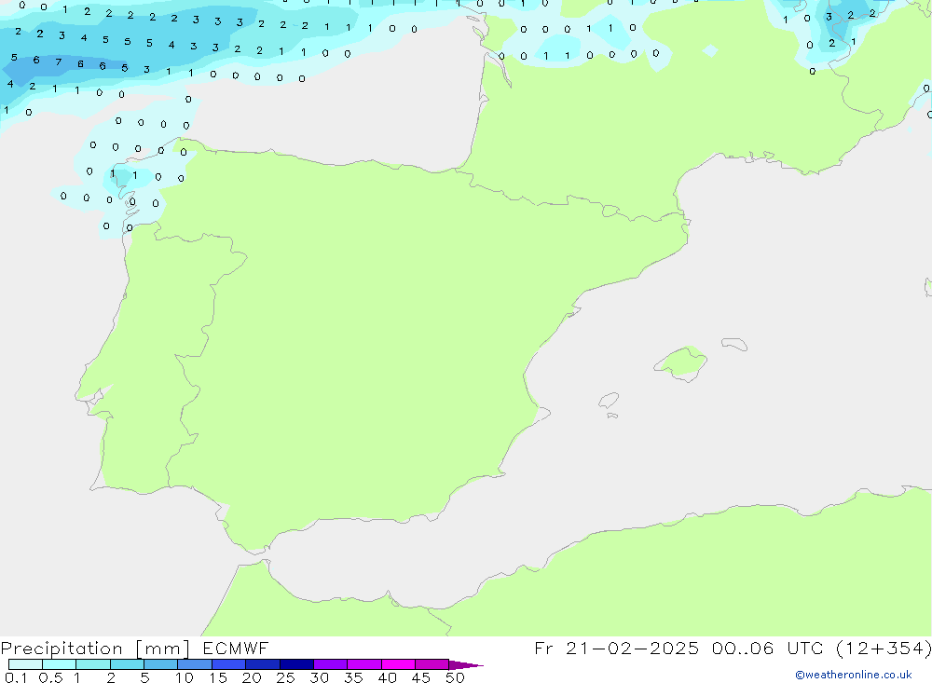
Task: Click the legend label '0.1'
Action: point(16,677)
